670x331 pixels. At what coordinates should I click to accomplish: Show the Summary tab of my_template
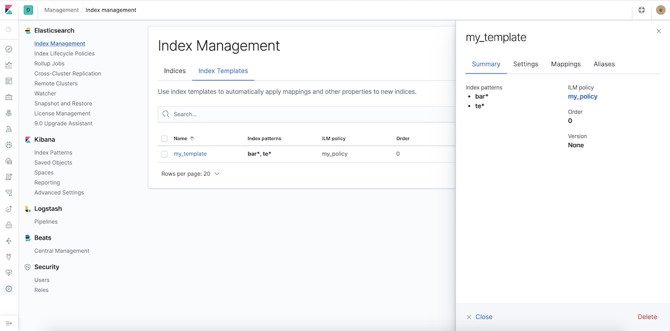[486, 64]
